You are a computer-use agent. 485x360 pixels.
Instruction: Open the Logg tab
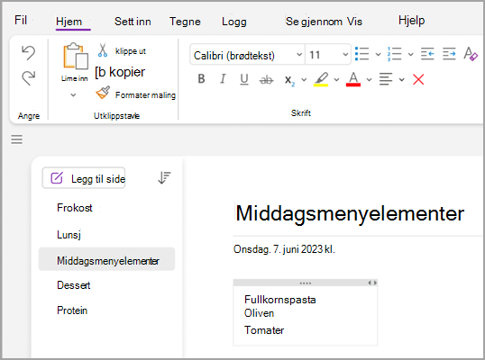pos(234,22)
